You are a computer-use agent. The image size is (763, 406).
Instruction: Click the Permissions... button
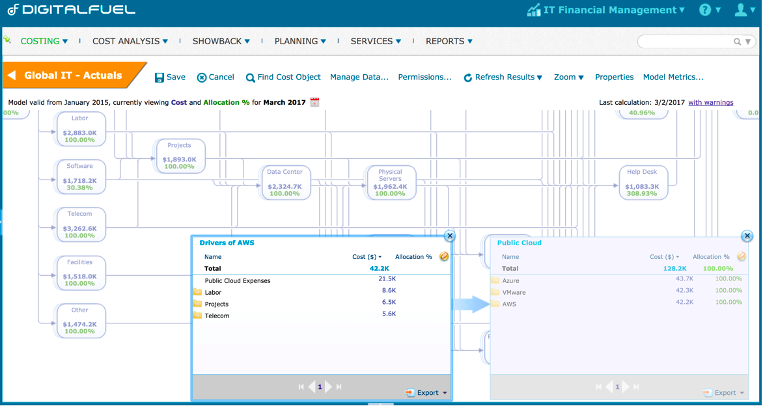tap(425, 77)
